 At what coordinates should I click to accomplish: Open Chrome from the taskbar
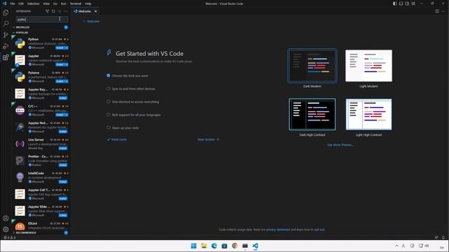pos(234,246)
